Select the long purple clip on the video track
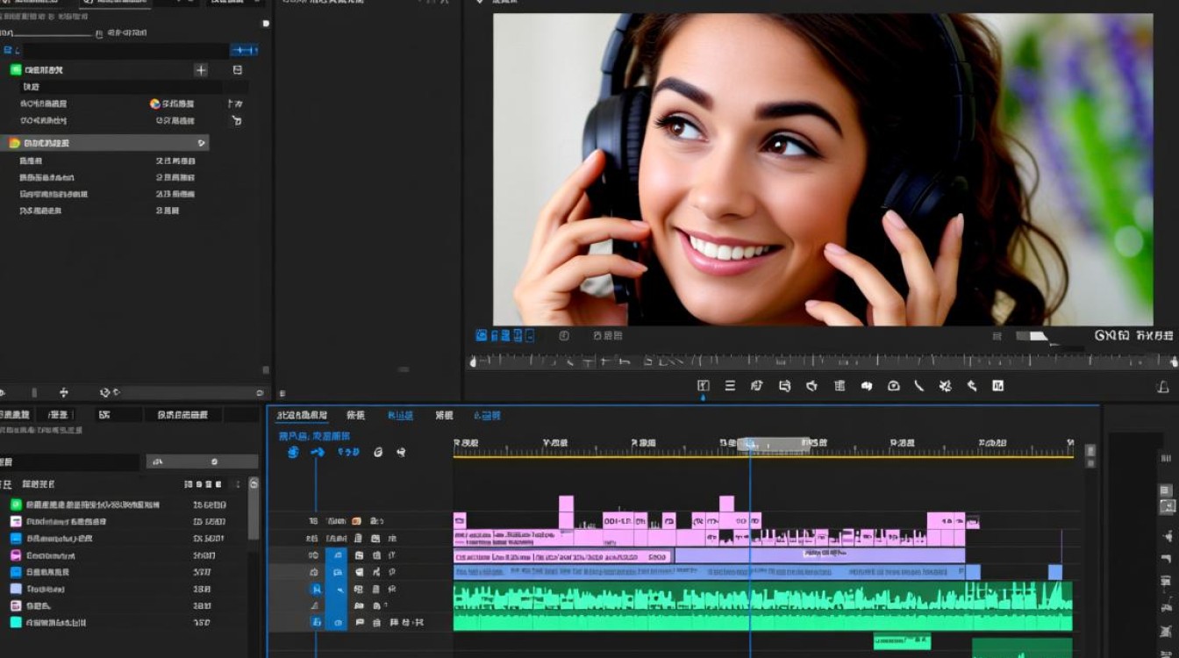1179x658 pixels. [x=819, y=555]
